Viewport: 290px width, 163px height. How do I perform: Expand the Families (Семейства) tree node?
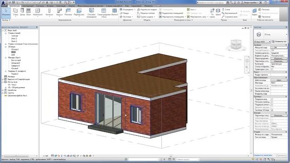(x=3, y=90)
